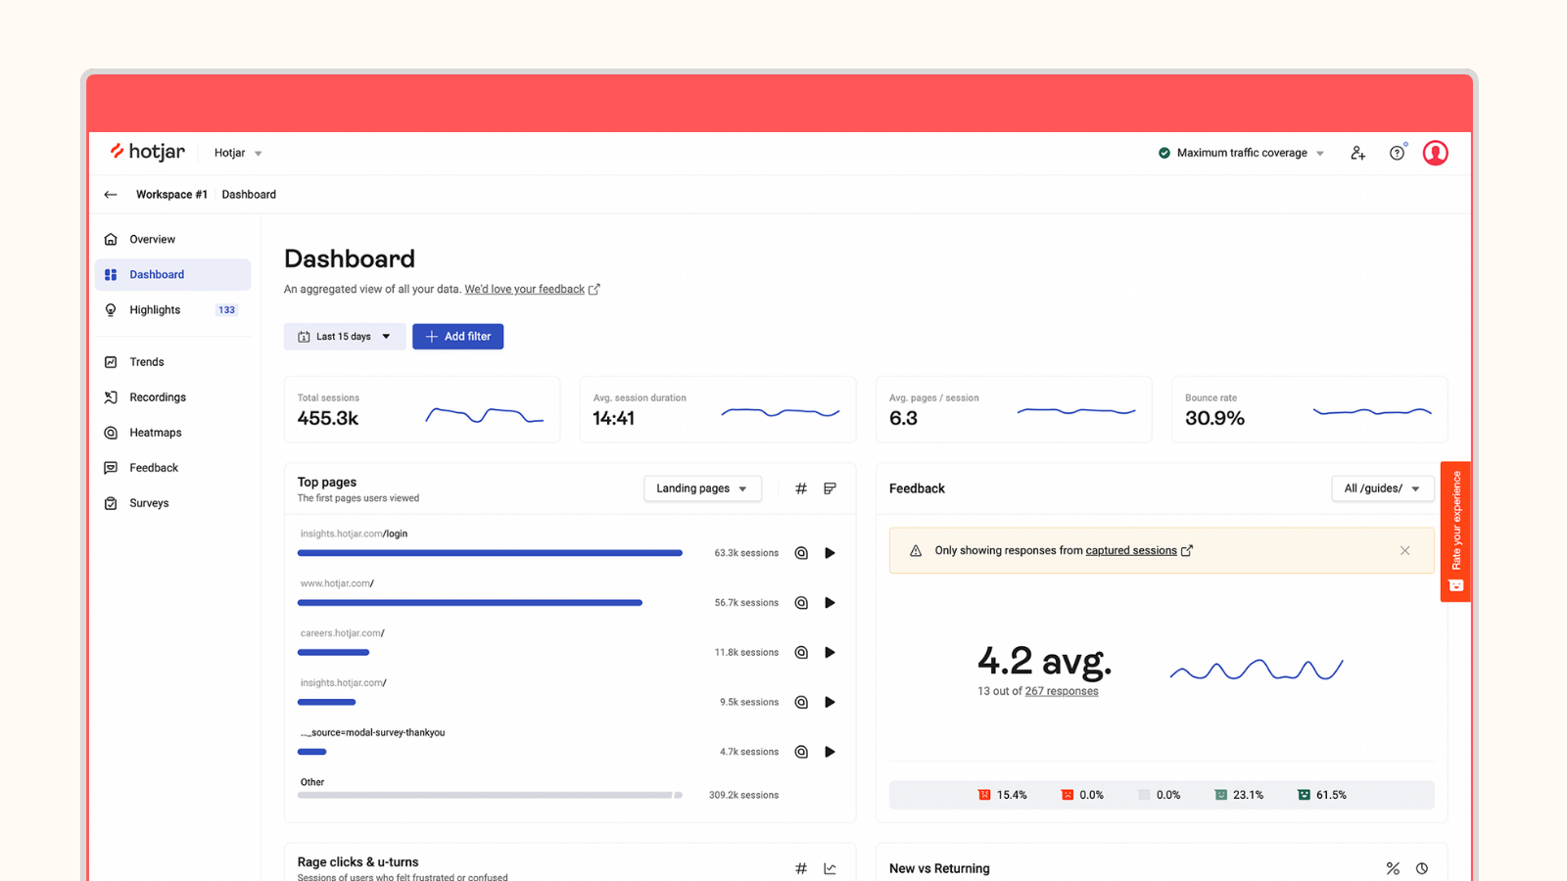Viewport: 1567px width, 881px height.
Task: Open the Last 15 days date picker
Action: (x=344, y=336)
